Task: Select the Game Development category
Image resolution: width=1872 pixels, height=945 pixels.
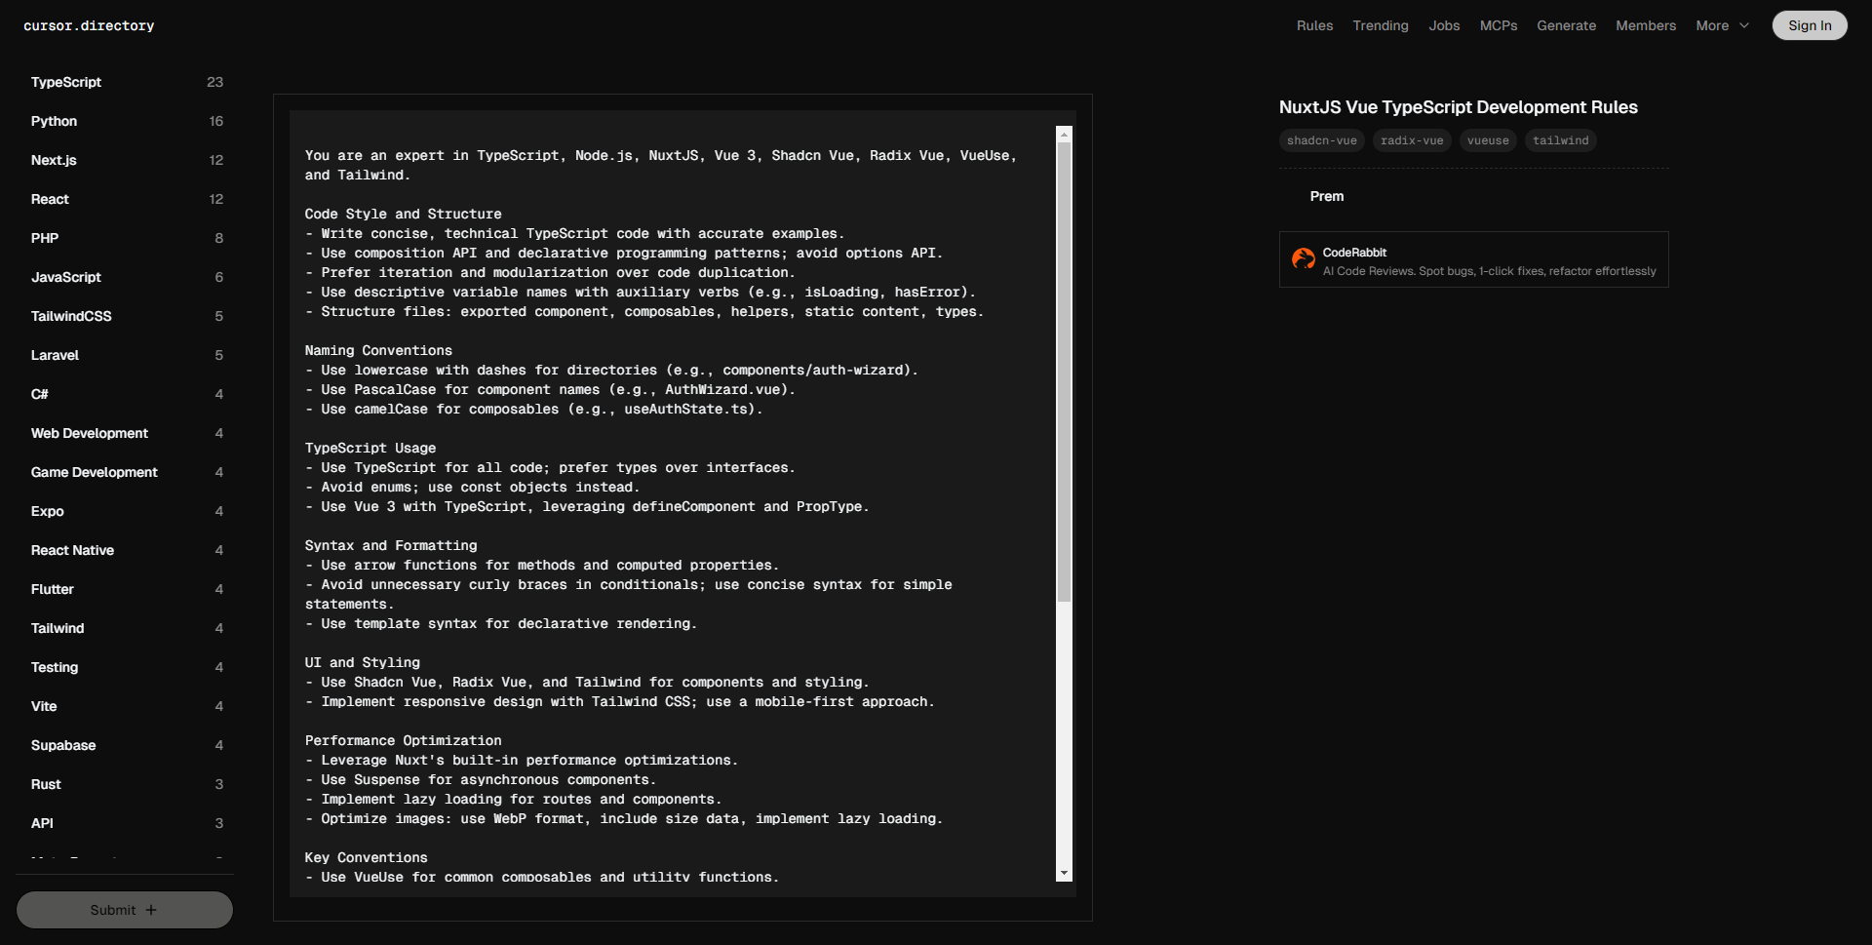Action: tap(94, 472)
